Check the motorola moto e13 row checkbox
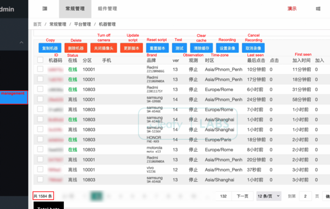The image size is (330, 209). click(40, 150)
